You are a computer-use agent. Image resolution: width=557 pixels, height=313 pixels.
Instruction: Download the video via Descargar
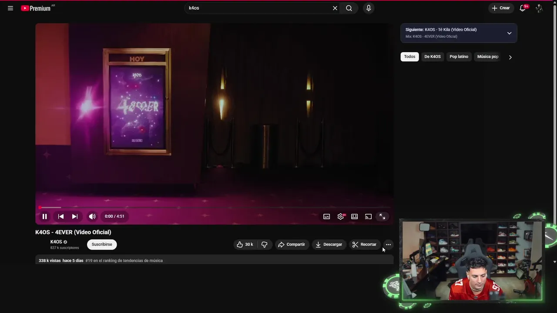pyautogui.click(x=329, y=244)
